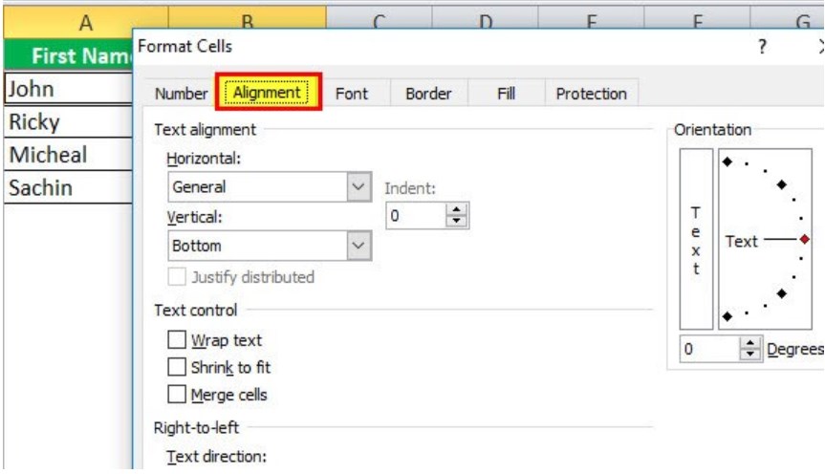Screen dimensions: 825x474
Task: Decrease orientation degrees with the down arrow
Action: pyautogui.click(x=750, y=354)
